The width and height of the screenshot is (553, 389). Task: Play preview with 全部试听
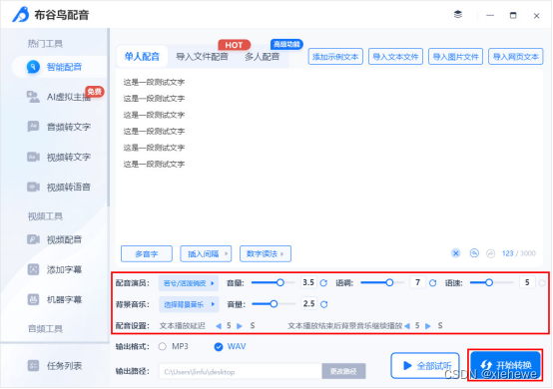tap(425, 366)
